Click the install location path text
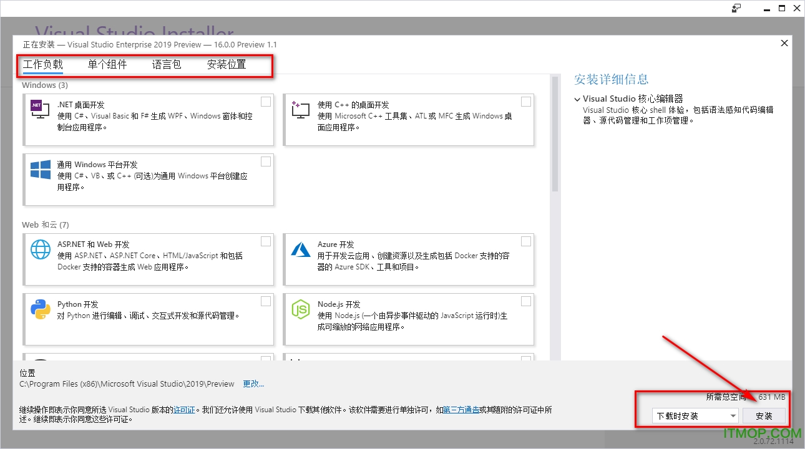 tap(127, 384)
